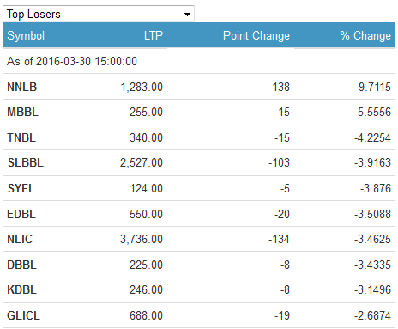Select the TNBL stock symbol
The image size is (398, 329).
point(21,137)
